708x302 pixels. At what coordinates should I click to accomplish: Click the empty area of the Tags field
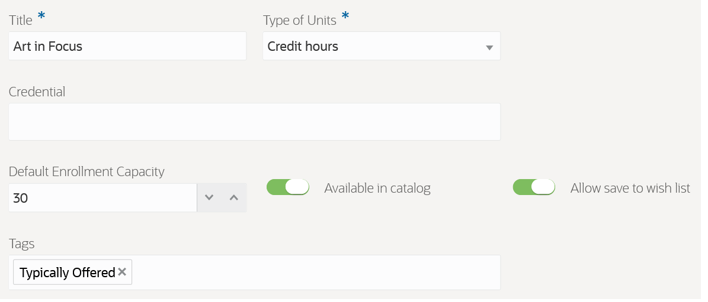(x=314, y=272)
